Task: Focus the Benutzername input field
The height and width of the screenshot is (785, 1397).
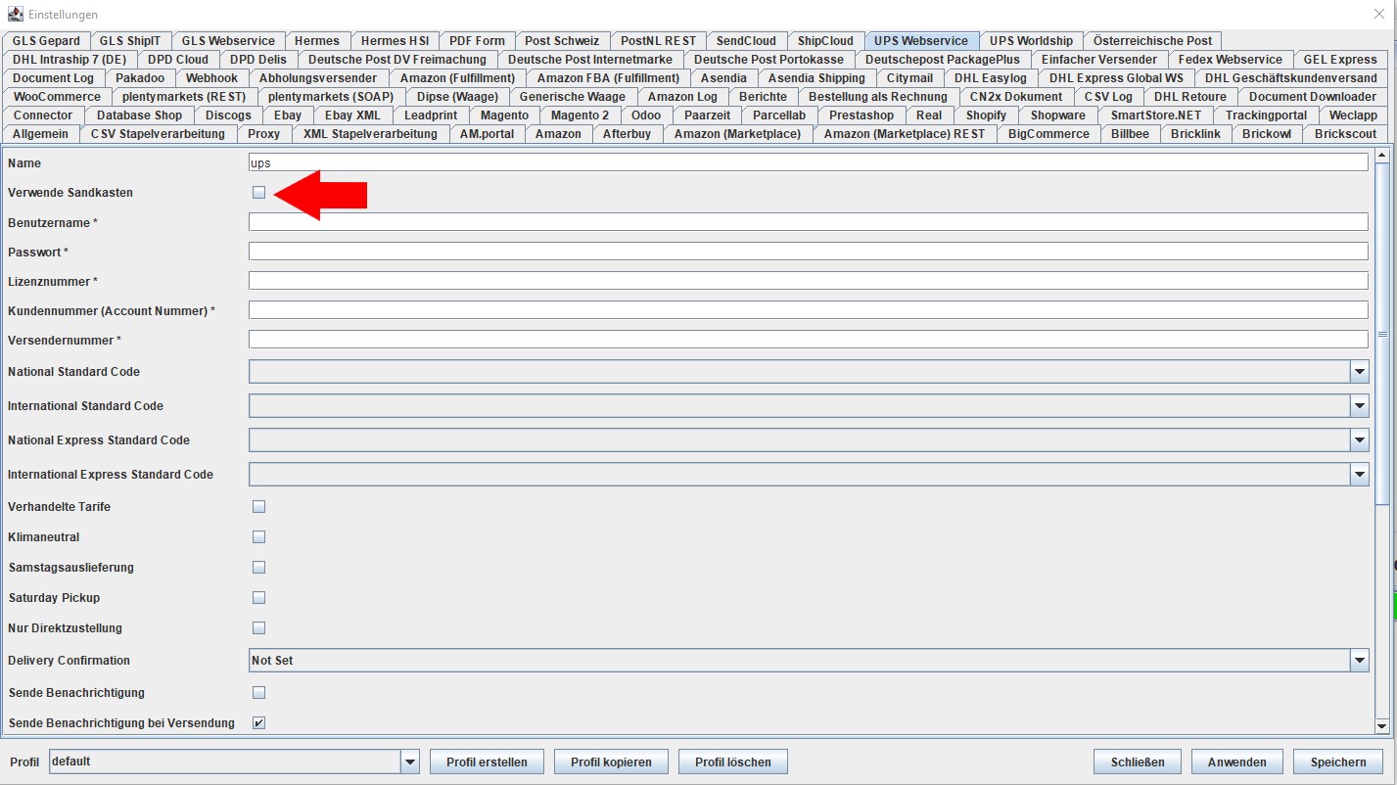Action: 809,222
